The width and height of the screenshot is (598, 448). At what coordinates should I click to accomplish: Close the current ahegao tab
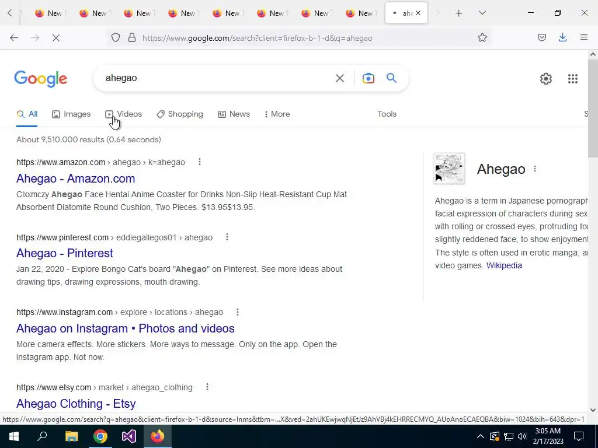coord(418,13)
